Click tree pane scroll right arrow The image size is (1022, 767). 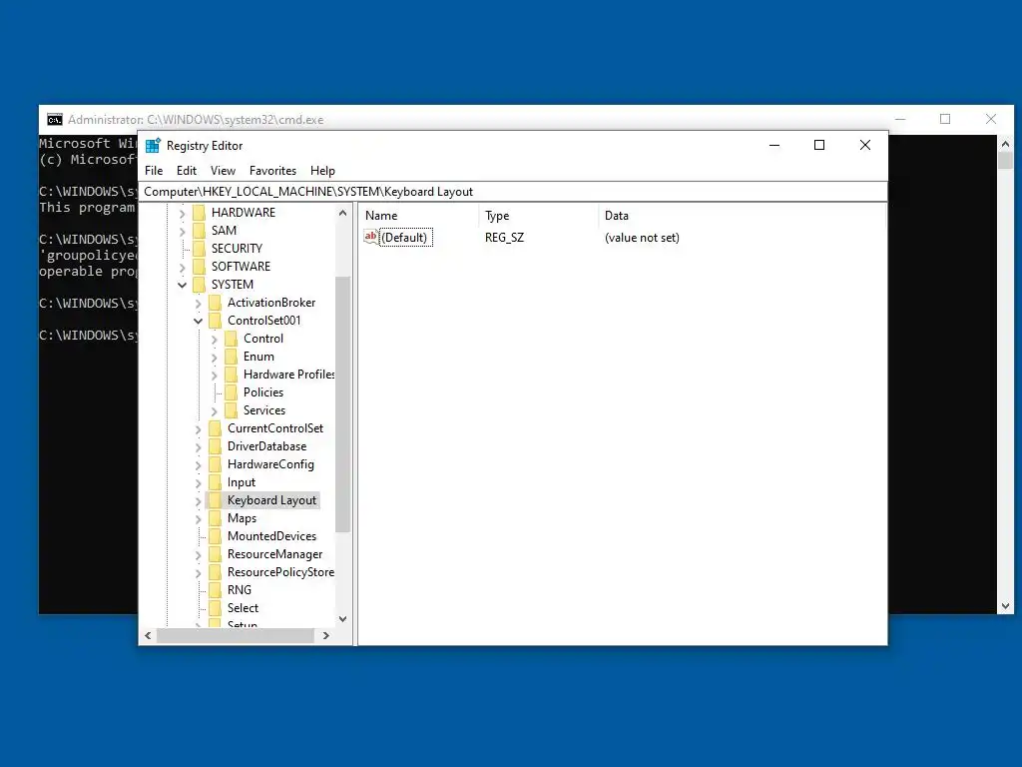(x=326, y=635)
